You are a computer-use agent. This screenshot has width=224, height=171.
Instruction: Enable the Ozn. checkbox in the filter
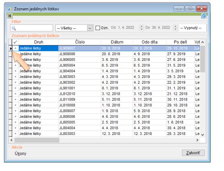[98, 28]
